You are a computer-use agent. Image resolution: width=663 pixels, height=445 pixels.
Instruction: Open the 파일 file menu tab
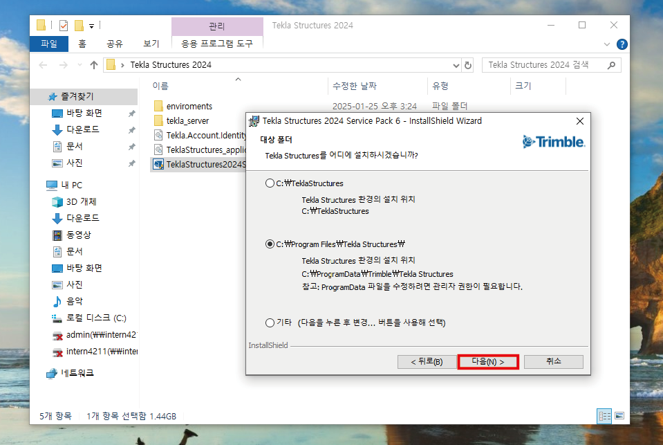pyautogui.click(x=49, y=44)
